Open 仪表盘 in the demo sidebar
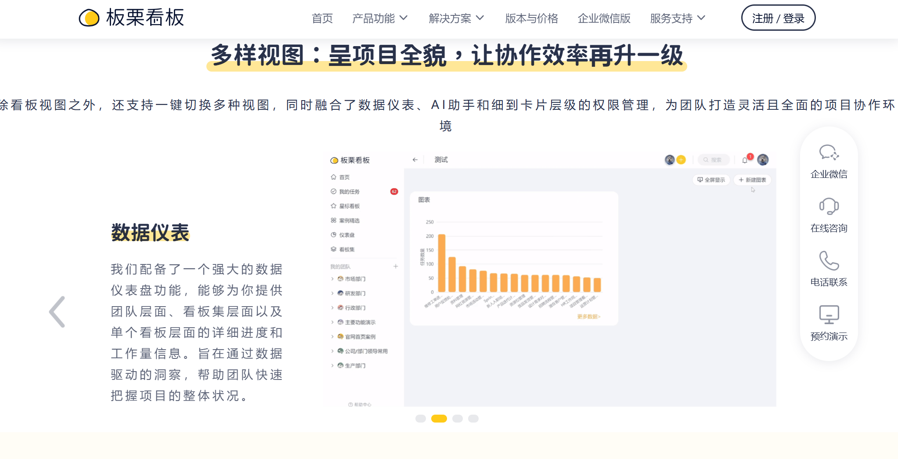Image resolution: width=898 pixels, height=459 pixels. (343, 235)
